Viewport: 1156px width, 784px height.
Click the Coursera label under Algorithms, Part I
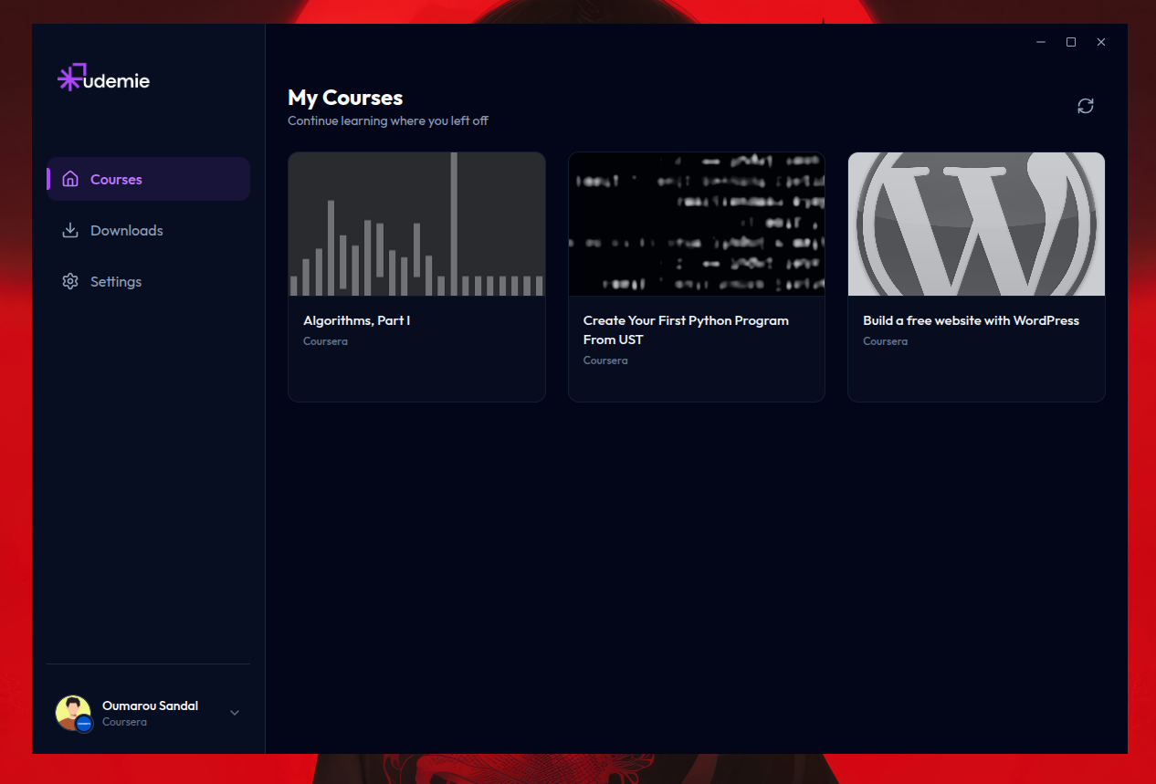coord(325,340)
